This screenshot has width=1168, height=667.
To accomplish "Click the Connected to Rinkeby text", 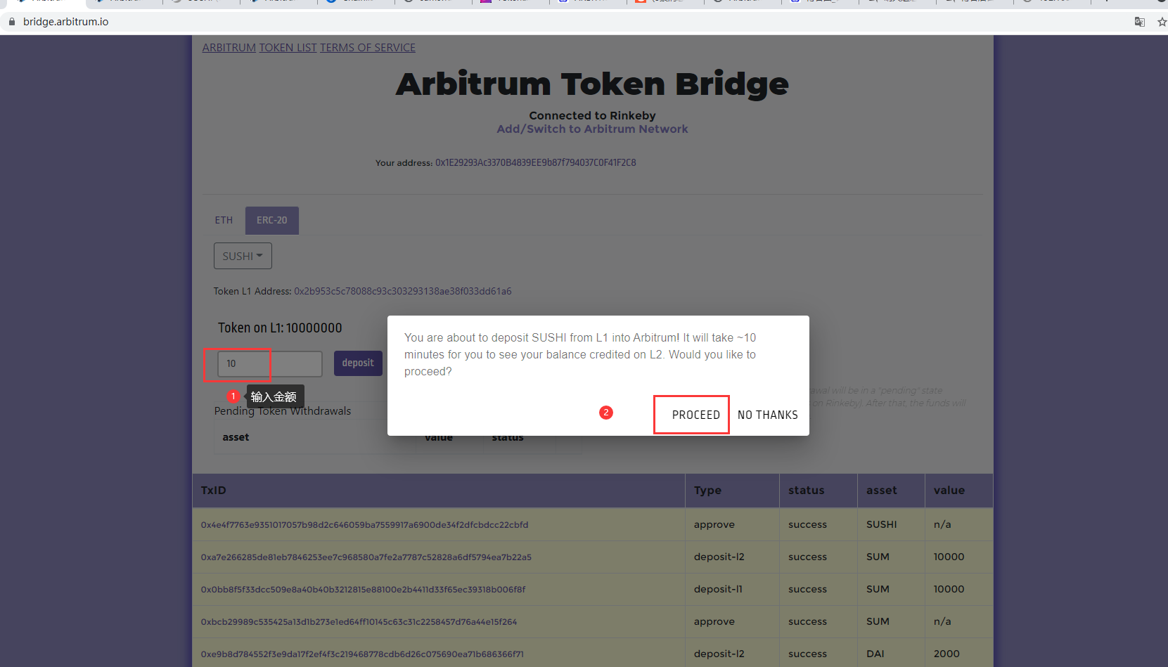I will 592,116.
